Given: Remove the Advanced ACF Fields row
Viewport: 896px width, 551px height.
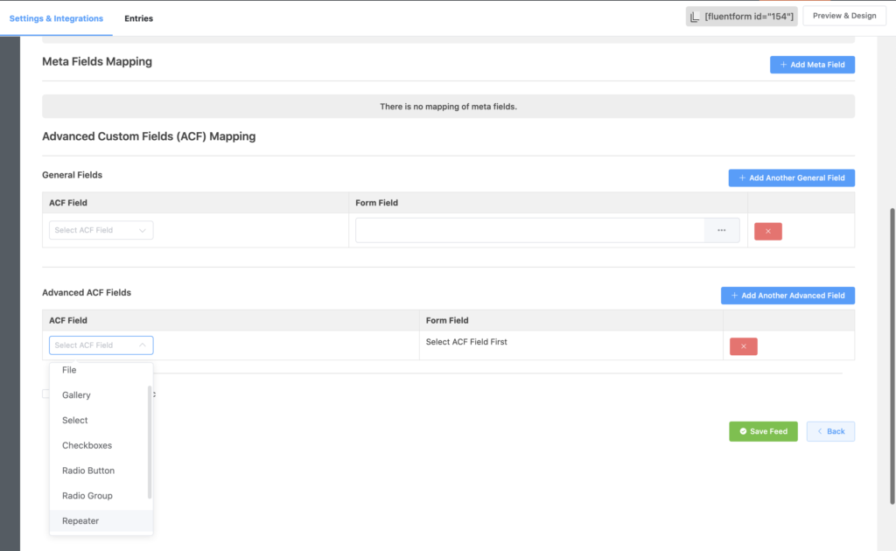Looking at the screenshot, I should coord(743,346).
